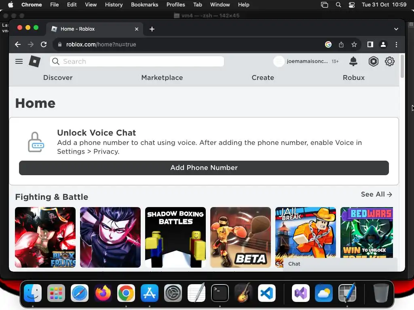Open the Roblox notifications bell

353,61
